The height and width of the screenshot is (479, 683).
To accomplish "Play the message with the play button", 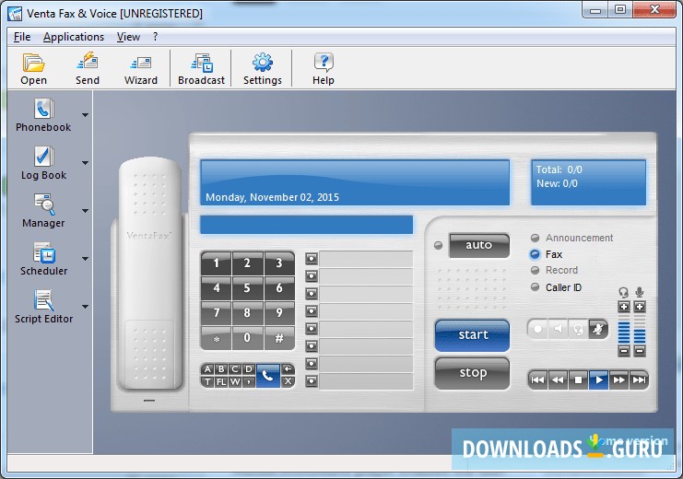I will (599, 380).
